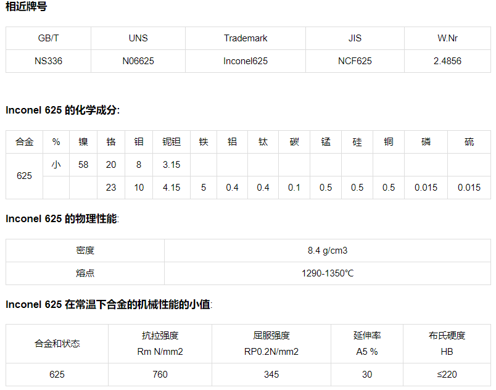
Task: Click the 相近牌号 heading
Action: (27, 6)
